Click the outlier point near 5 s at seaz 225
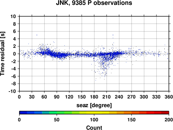173x130 pixels. tap(113, 35)
